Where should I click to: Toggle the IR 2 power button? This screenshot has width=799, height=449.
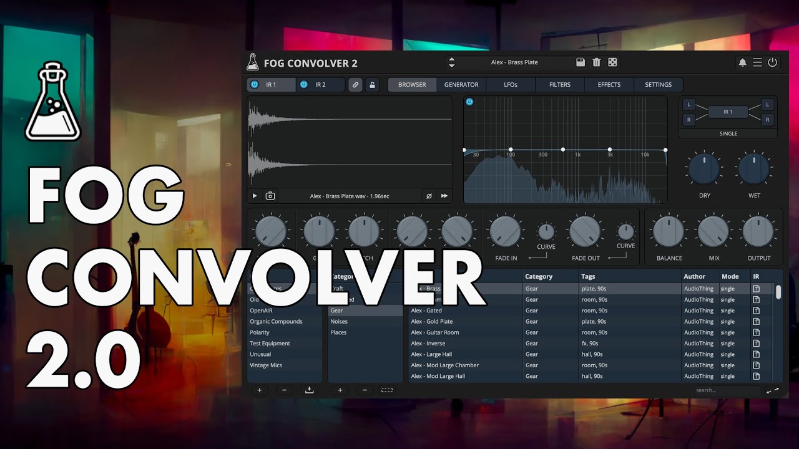click(x=304, y=85)
